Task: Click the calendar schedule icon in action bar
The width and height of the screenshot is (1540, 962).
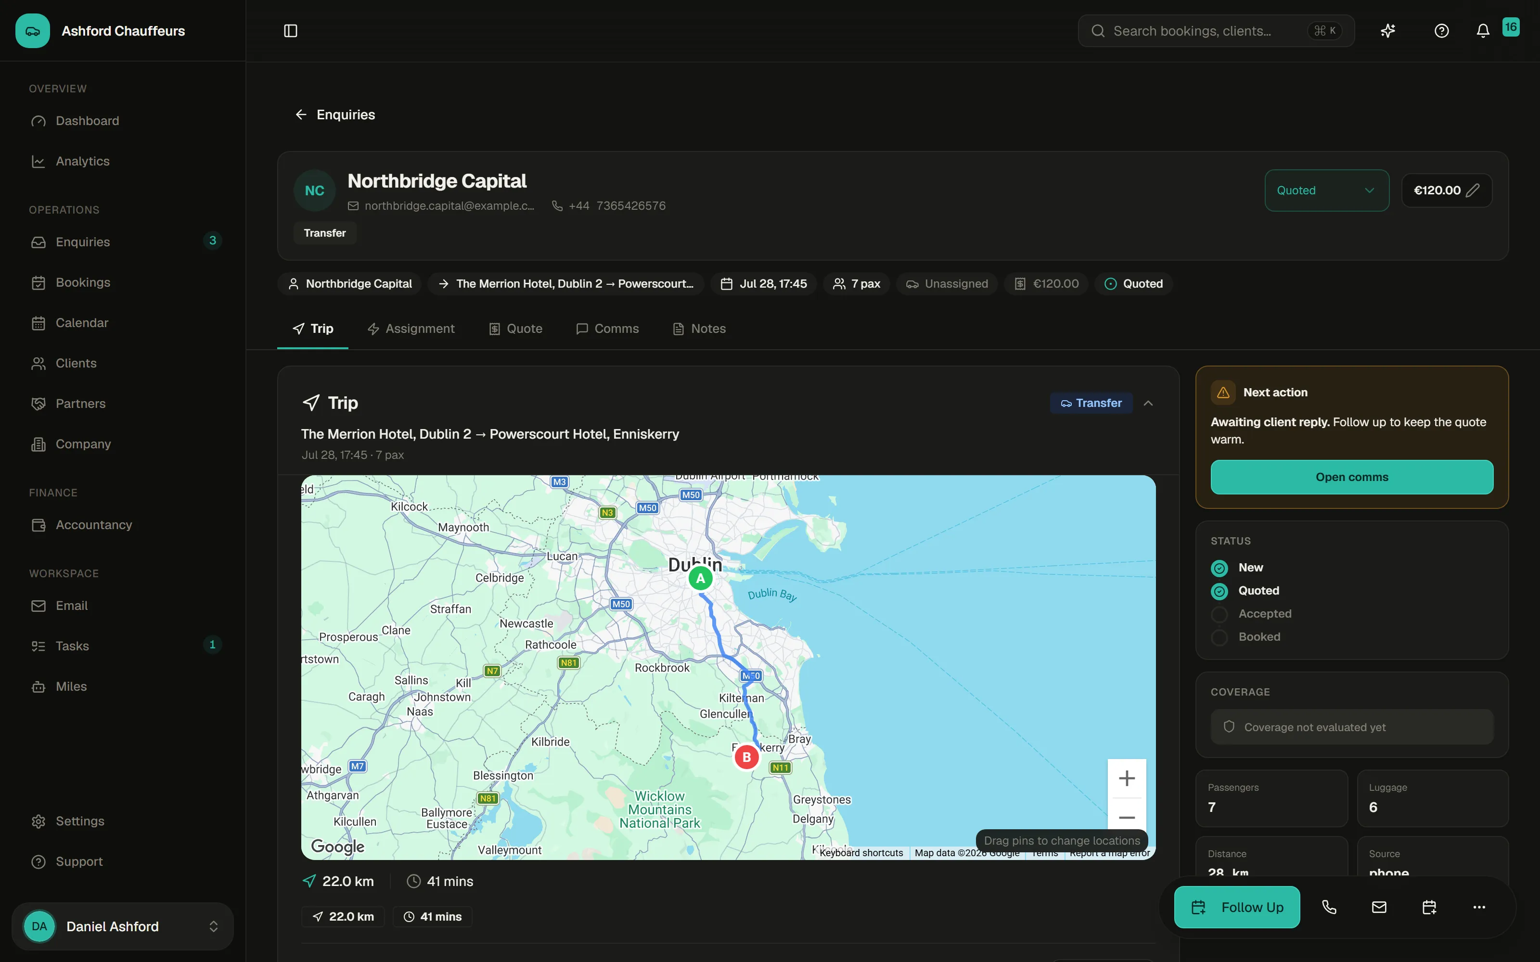Action: pos(1429,907)
